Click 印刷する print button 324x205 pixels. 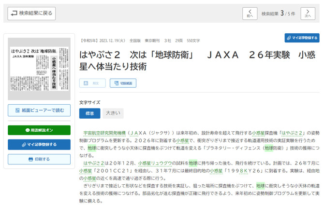pyautogui.click(x=39, y=159)
